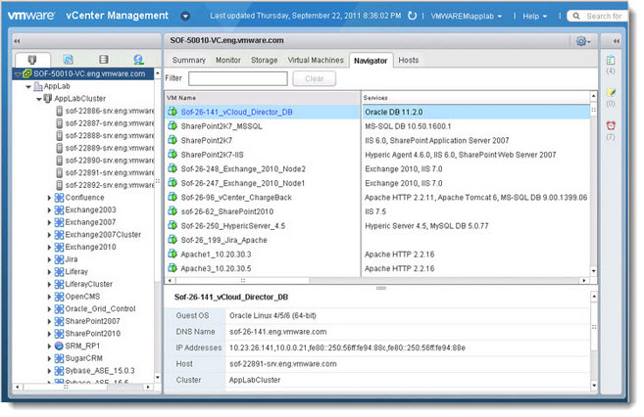644x417 pixels.
Task: Open the VMWAREM\applab user dropdown
Action: (467, 16)
